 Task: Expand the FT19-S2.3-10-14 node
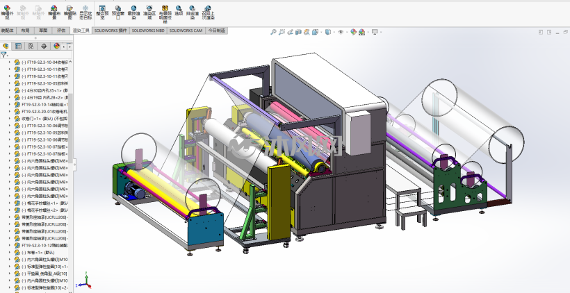coord(10,105)
